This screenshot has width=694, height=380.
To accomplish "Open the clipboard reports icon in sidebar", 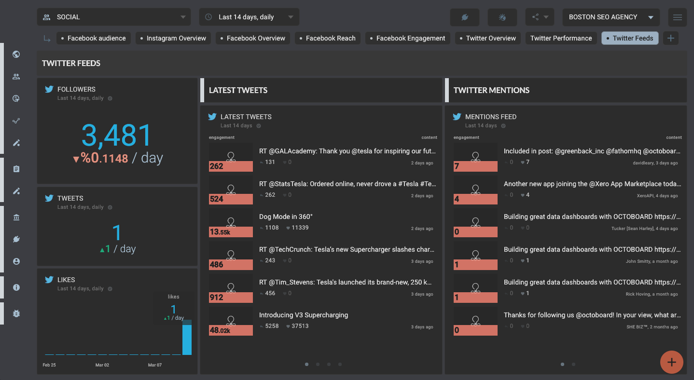I will (x=16, y=169).
